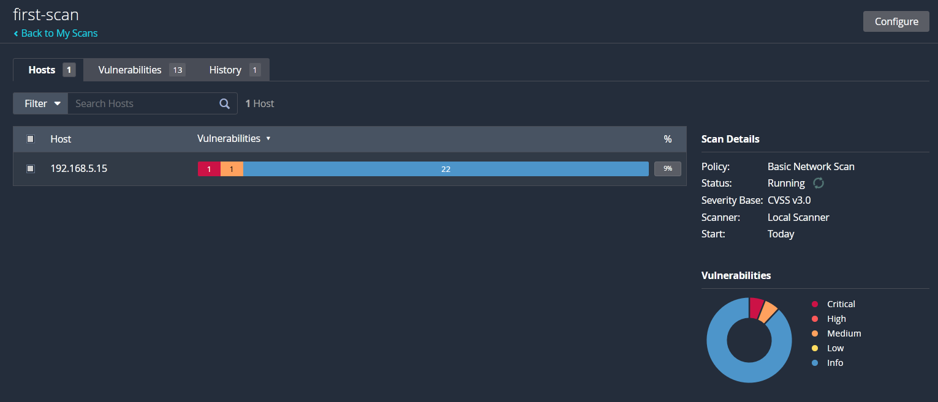Click the High severity legend dot
This screenshot has height=402, width=938.
815,319
